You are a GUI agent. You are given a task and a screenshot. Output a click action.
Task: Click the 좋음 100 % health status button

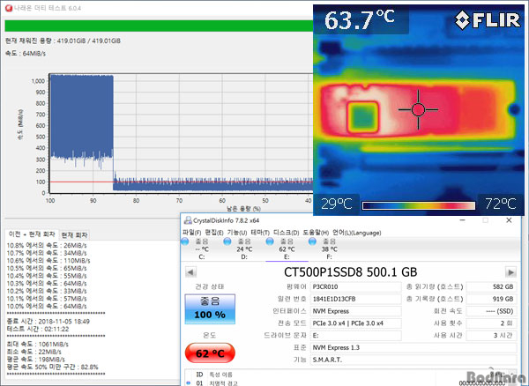(210, 308)
